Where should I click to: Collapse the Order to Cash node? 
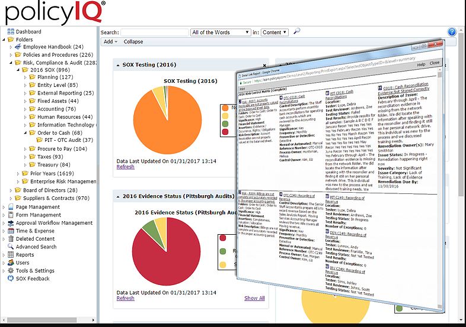tap(25, 133)
